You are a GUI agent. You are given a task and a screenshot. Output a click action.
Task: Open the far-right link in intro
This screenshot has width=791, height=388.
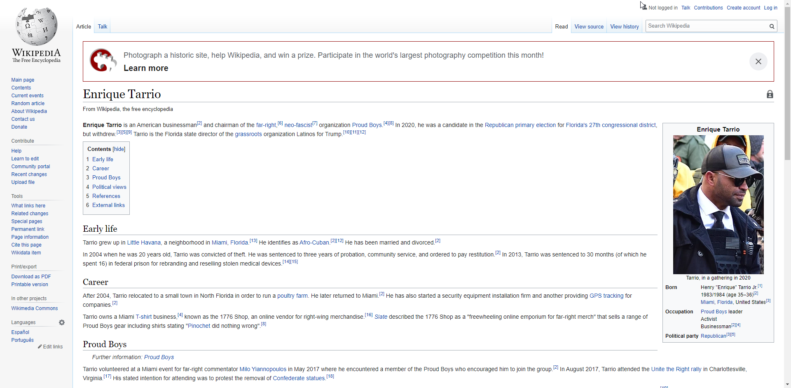click(x=266, y=125)
